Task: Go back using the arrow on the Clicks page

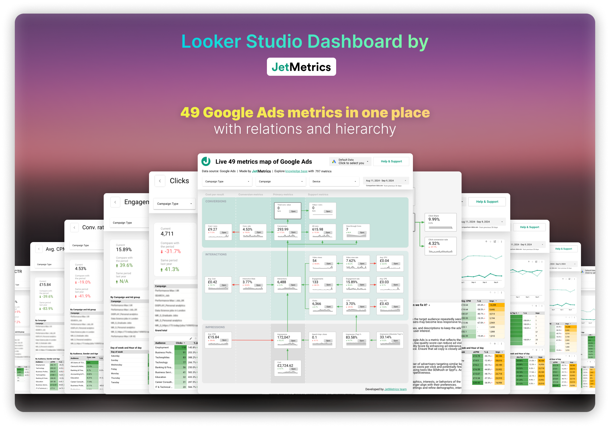Action: [x=160, y=181]
